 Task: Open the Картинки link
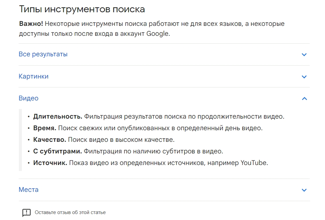(x=33, y=76)
